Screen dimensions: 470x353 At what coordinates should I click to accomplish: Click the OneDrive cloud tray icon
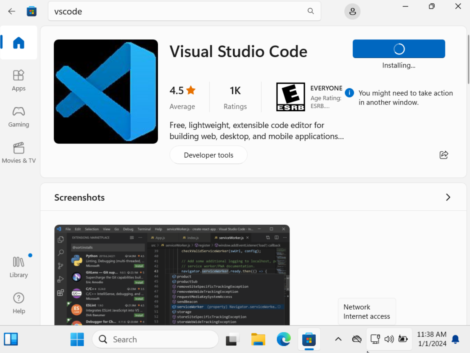[357, 339]
